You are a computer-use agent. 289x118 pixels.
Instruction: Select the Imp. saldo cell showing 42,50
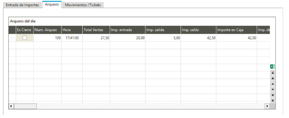[198, 38]
